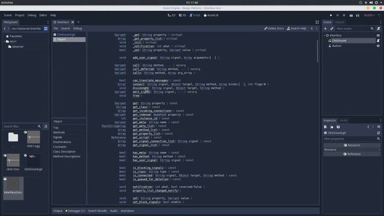Toggle FileSystem split view mode
This screenshot has height=216, width=384.
[46, 29]
